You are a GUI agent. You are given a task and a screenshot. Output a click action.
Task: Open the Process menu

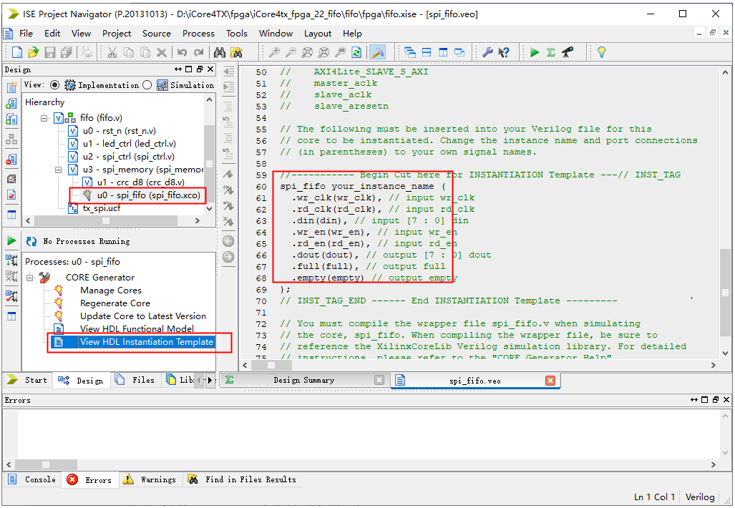pos(198,33)
